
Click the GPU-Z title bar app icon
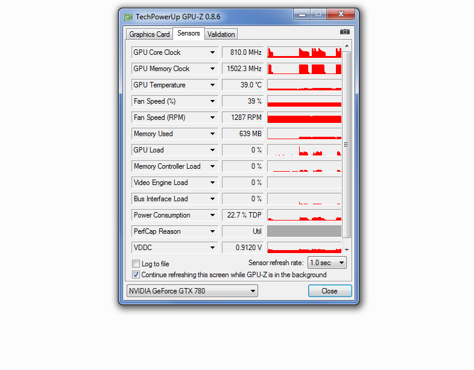128,17
